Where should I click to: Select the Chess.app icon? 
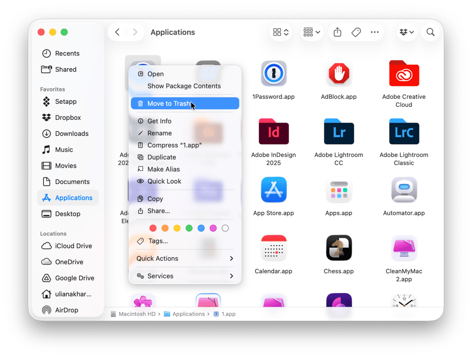339,248
